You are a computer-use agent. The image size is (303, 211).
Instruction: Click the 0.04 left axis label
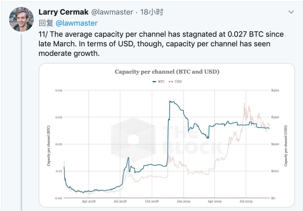pos(58,90)
